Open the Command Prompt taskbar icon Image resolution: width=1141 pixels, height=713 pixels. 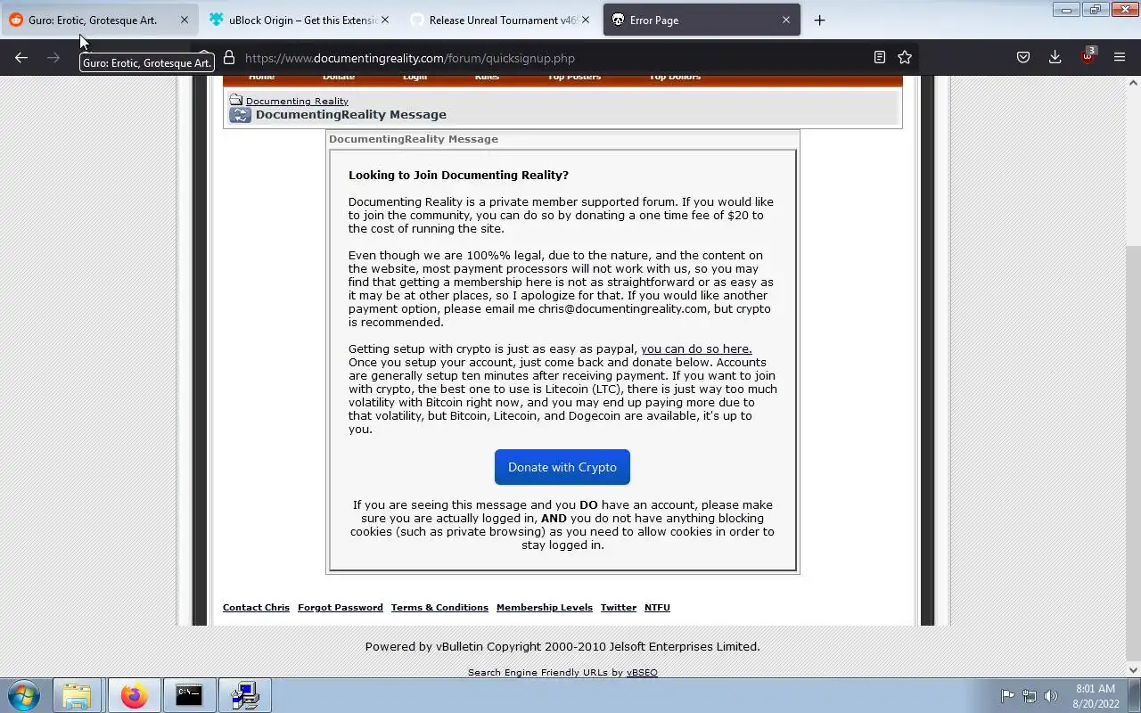188,695
